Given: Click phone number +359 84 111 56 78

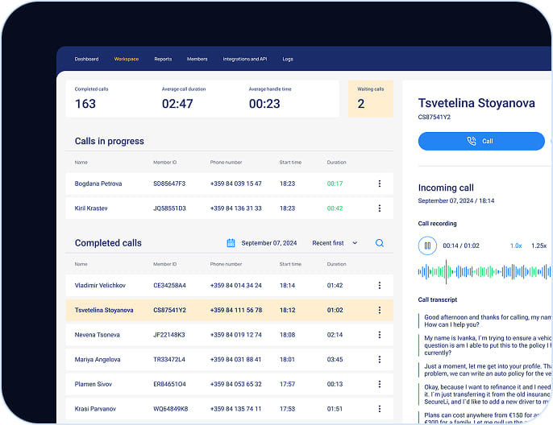Looking at the screenshot, I should point(236,310).
